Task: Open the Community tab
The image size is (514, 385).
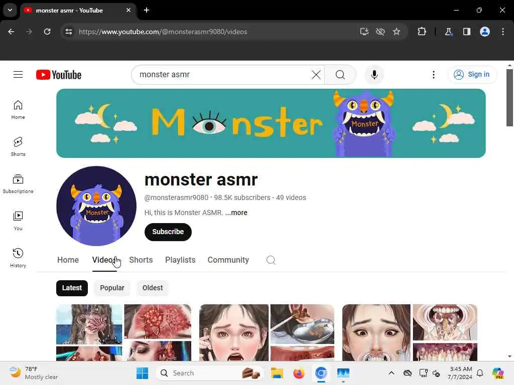Action: (x=228, y=260)
